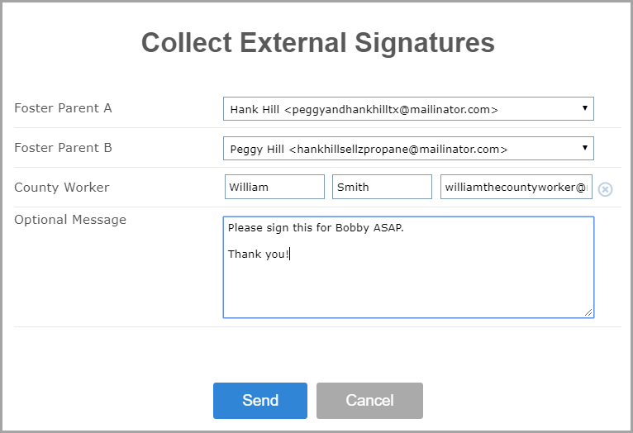Focus the Smith last name field
The height and width of the screenshot is (433, 633).
(382, 187)
